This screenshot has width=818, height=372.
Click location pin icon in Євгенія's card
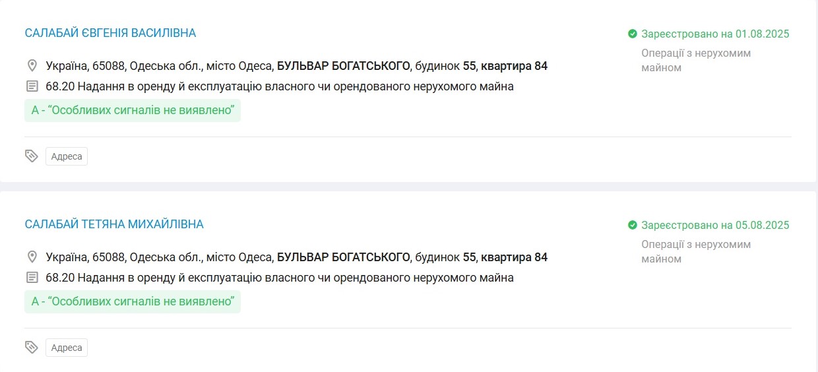pyautogui.click(x=32, y=66)
